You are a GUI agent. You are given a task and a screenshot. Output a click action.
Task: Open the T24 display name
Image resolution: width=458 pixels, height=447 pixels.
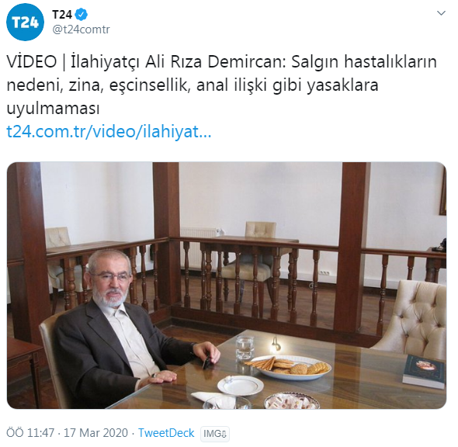pyautogui.click(x=62, y=15)
